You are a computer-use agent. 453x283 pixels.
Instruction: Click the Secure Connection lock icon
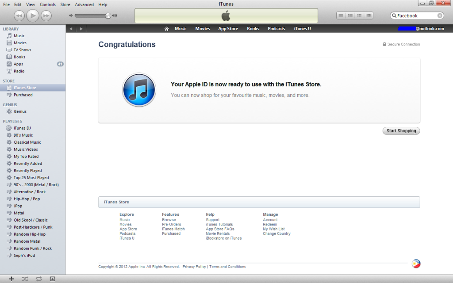(384, 44)
